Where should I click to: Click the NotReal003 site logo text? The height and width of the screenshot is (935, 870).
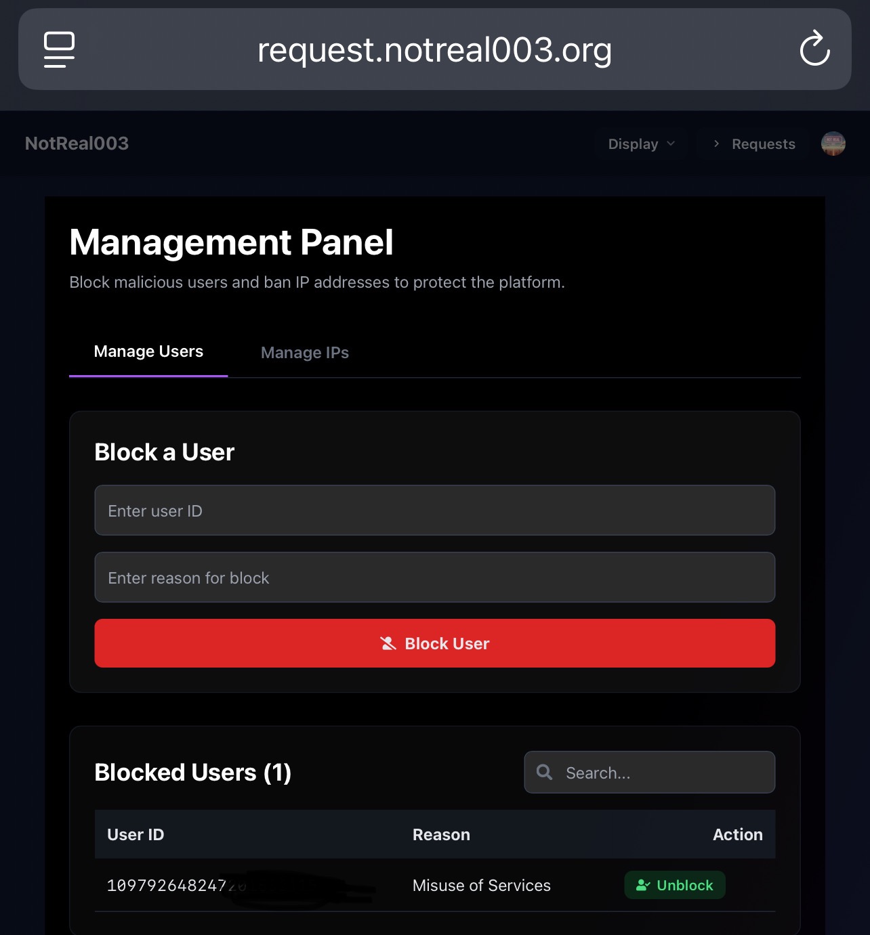77,144
